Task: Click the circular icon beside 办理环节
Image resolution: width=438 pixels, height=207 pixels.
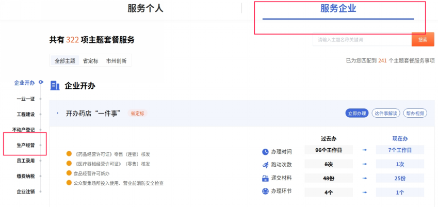Action: pyautogui.click(x=265, y=192)
